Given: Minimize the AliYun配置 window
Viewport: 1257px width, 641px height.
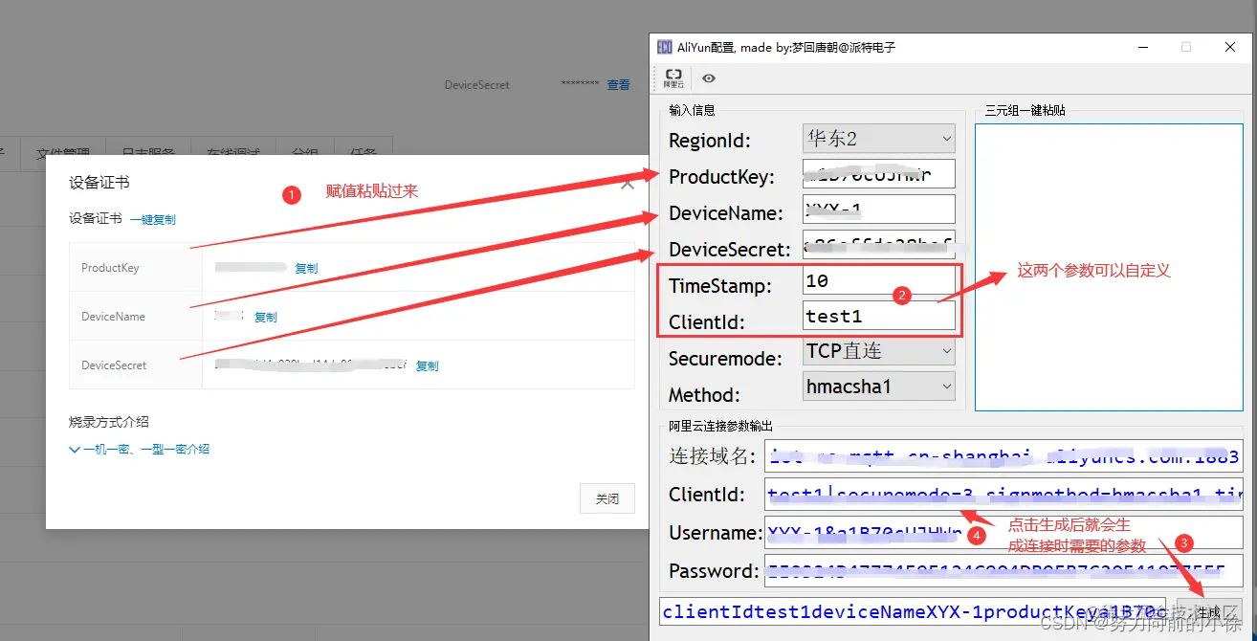Looking at the screenshot, I should (x=1142, y=47).
